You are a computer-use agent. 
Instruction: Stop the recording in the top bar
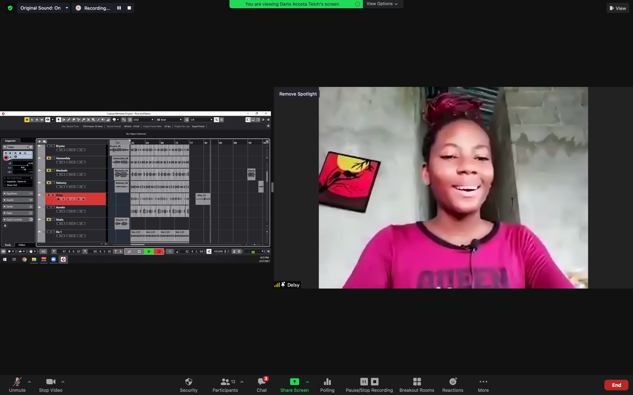(x=129, y=8)
